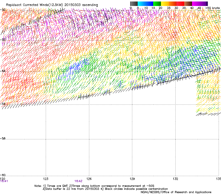Click the title 'Rapidscat Corrected Winds(12.5KM)'

pyautogui.click(x=34, y=5)
